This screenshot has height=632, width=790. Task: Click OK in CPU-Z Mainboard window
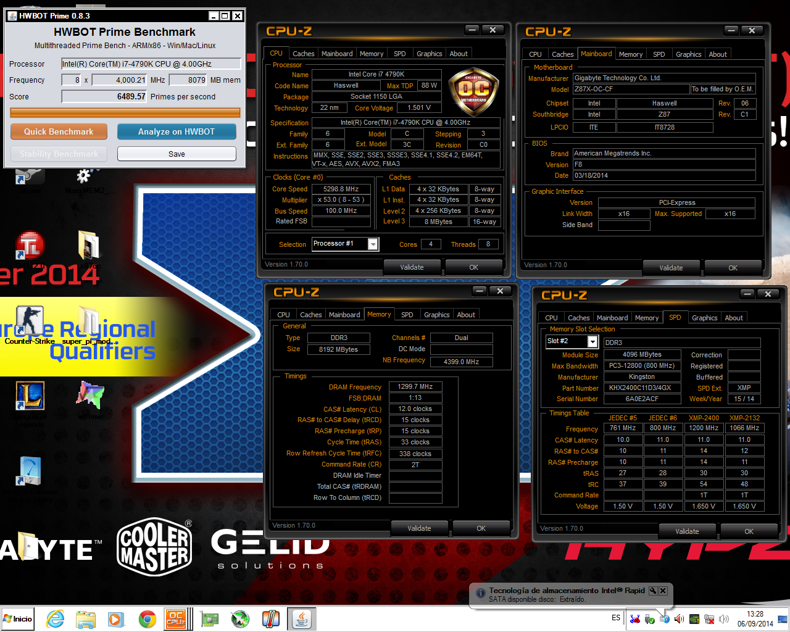[x=733, y=268]
